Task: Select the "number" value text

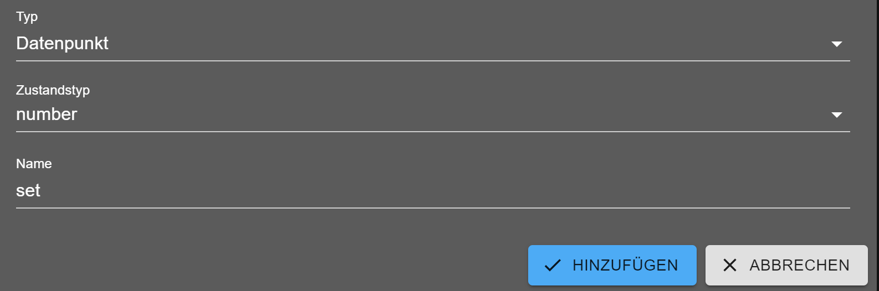Action: click(47, 114)
